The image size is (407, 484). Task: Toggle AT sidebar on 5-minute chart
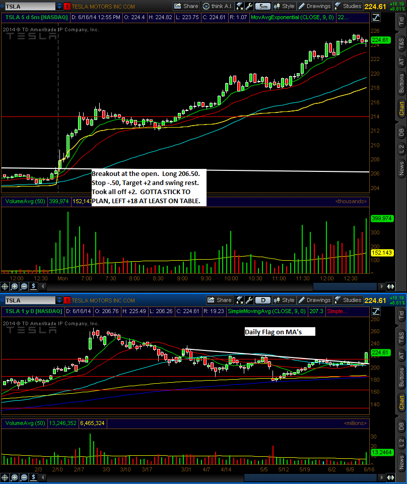coord(401,62)
